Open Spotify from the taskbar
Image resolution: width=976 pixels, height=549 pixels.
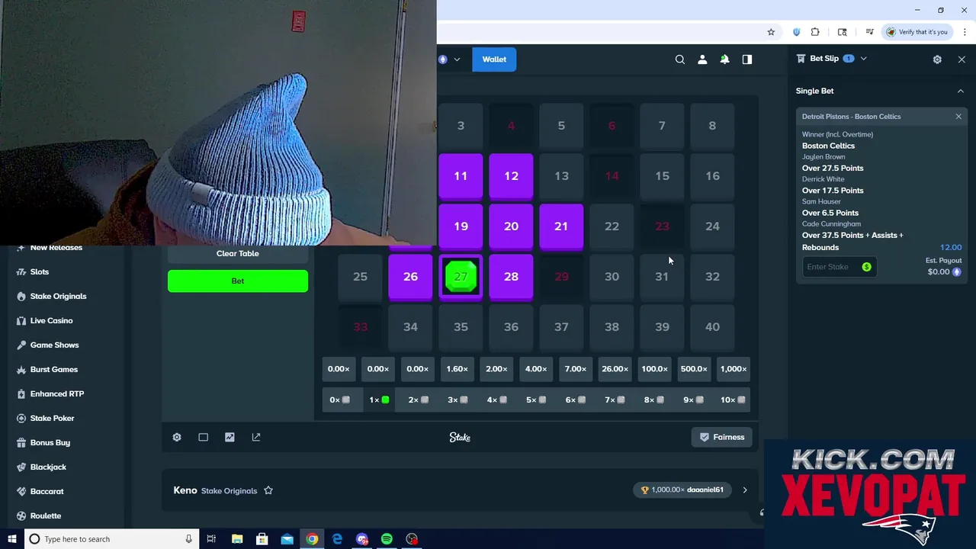387,539
